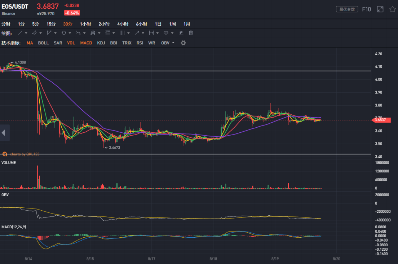Click the bar chart icon in drawing toolbar
The image size is (398, 264).
tap(181, 33)
